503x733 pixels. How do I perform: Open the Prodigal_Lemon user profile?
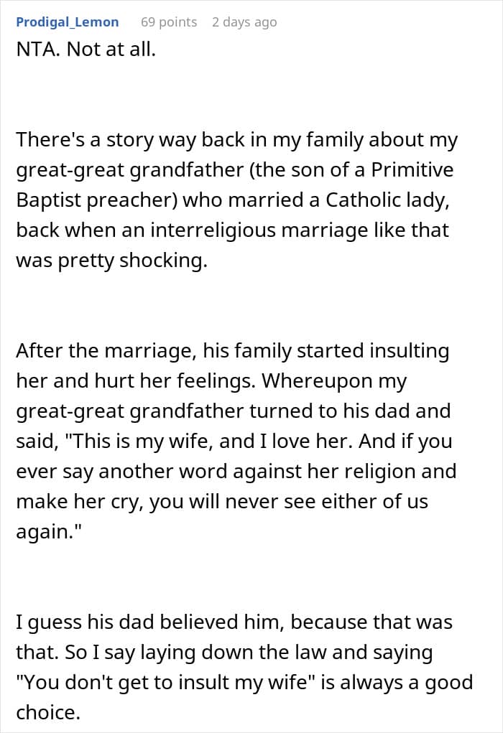point(68,22)
